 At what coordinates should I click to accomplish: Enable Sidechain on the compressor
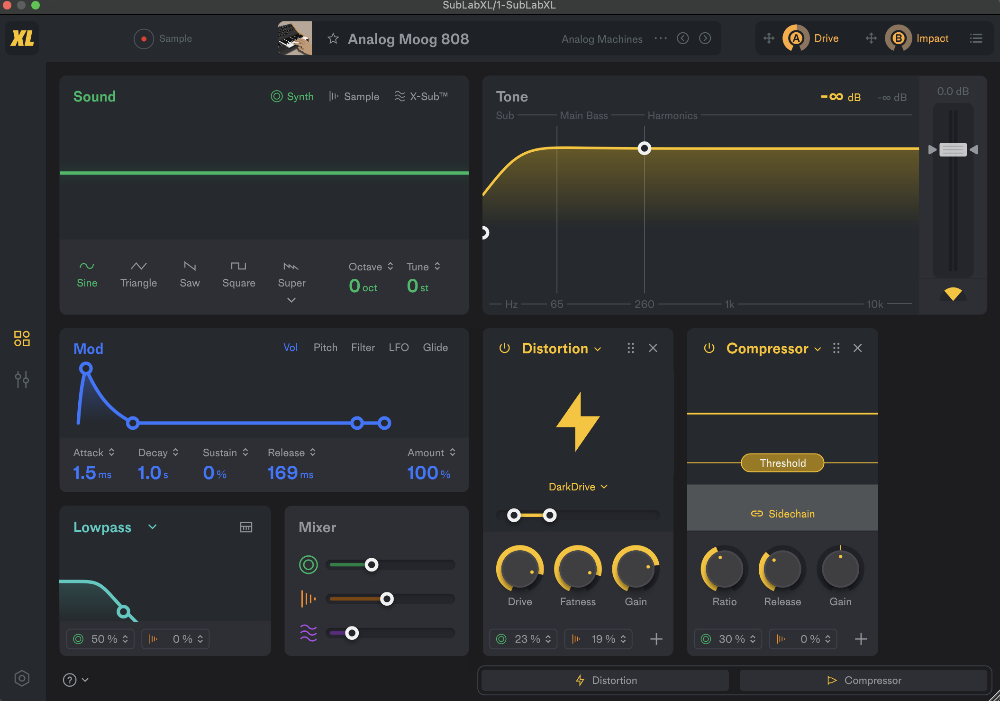click(782, 514)
